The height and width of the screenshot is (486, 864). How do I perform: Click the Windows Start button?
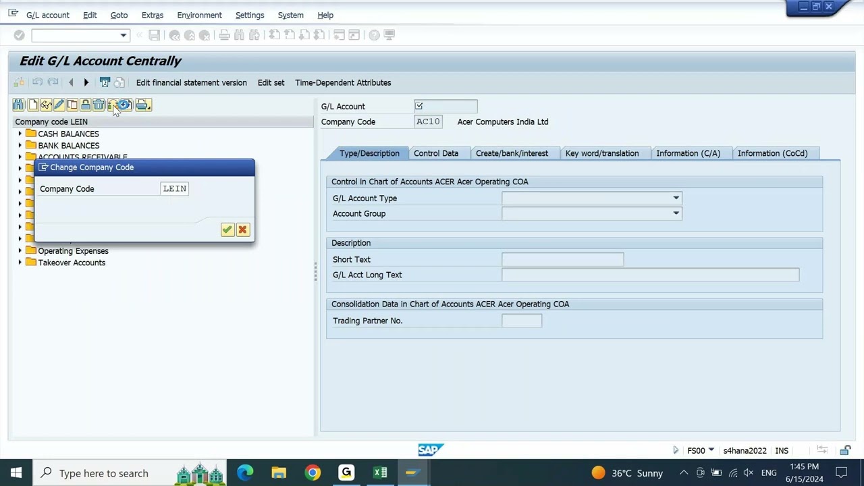[x=16, y=473]
